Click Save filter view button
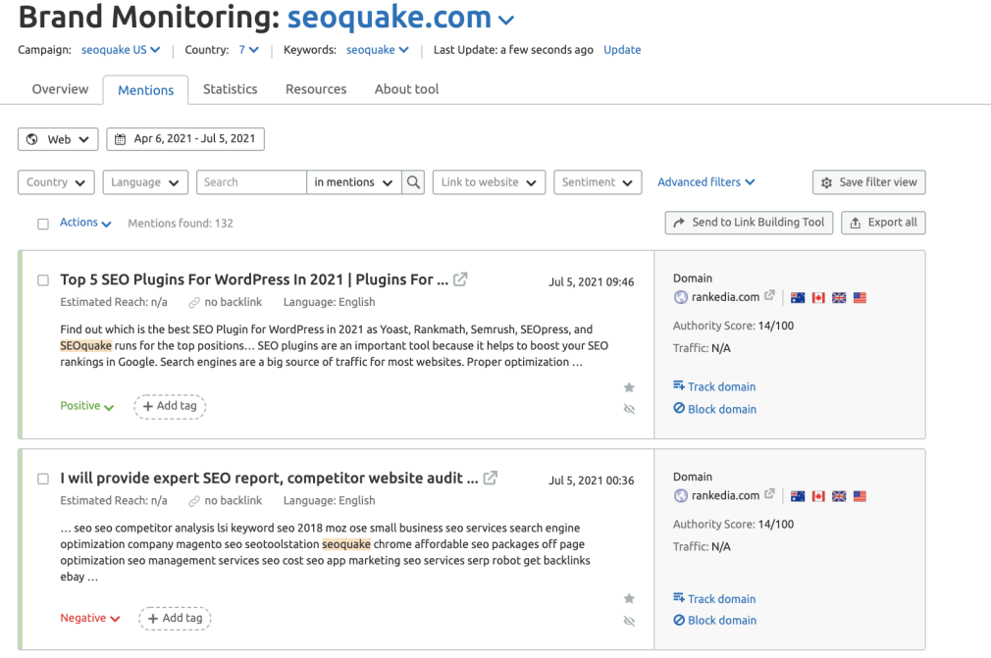 [869, 182]
